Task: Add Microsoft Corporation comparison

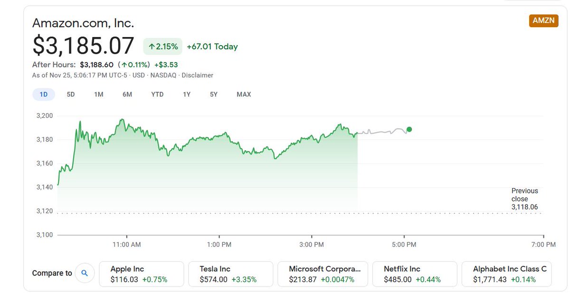Action: click(323, 274)
